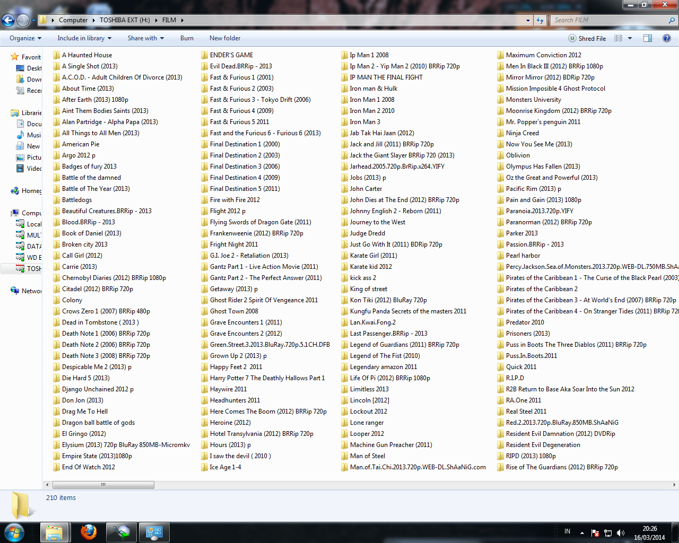Click the Back navigation arrow

(x=8, y=20)
